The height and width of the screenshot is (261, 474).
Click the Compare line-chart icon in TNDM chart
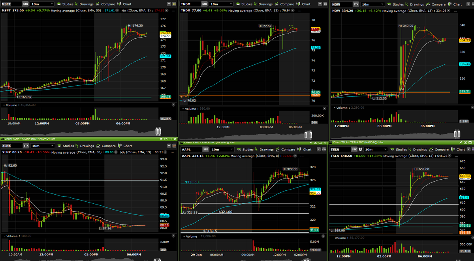click(x=276, y=4)
